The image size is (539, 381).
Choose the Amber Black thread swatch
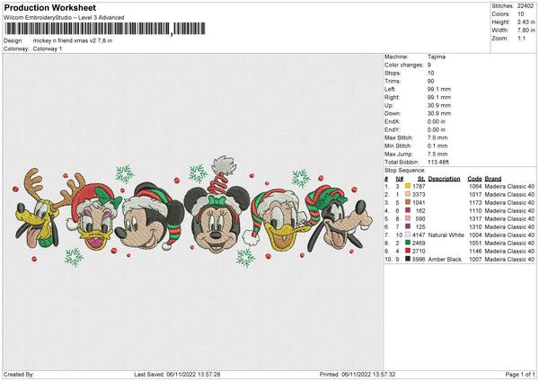tap(408, 259)
